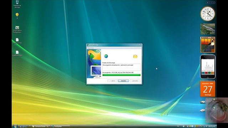The image size is (228, 128).
Task: Open the yellow shield desktop shortcut
Action: (x=17, y=16)
